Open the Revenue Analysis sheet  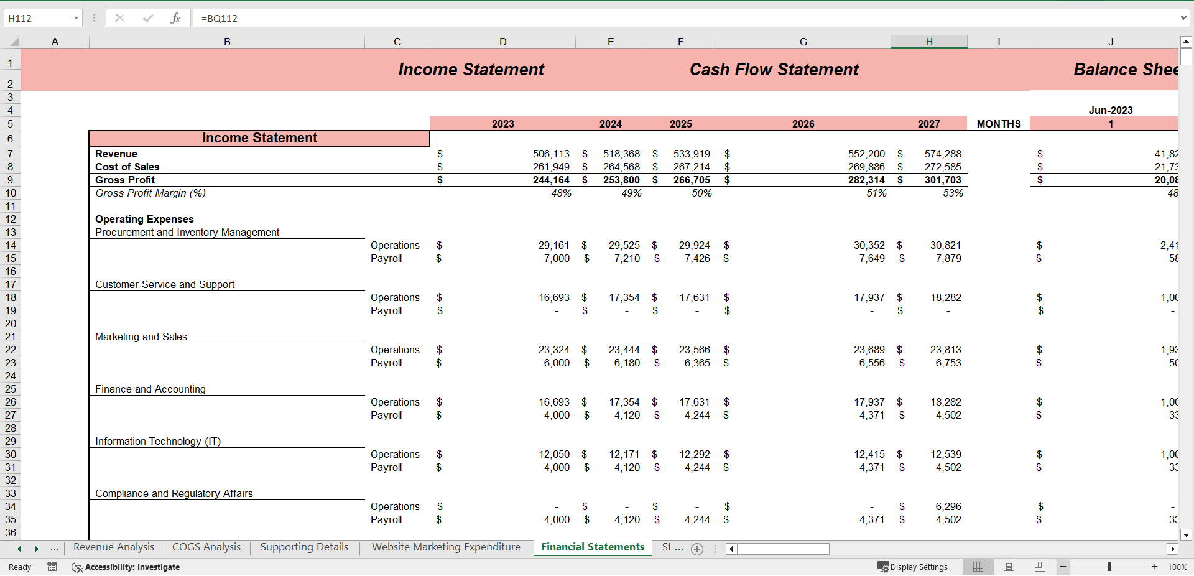point(113,547)
